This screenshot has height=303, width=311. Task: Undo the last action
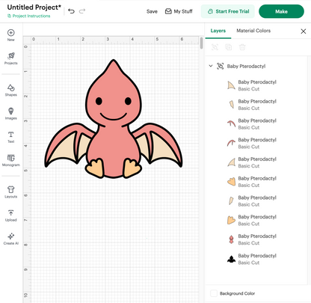click(x=71, y=11)
